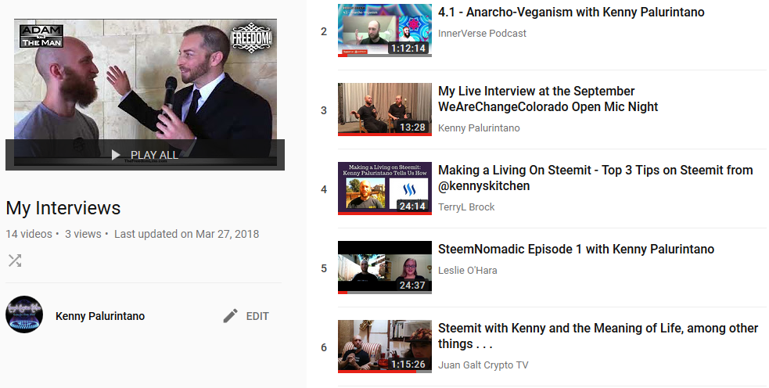Open Making a Living On Steemit title
The height and width of the screenshot is (388, 769).
[x=595, y=178]
